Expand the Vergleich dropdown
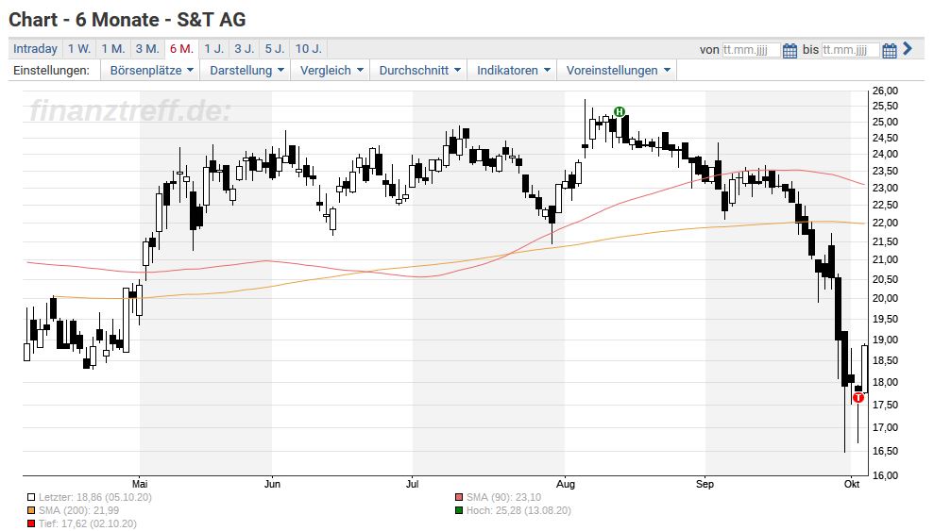The image size is (934, 531). coord(331,70)
